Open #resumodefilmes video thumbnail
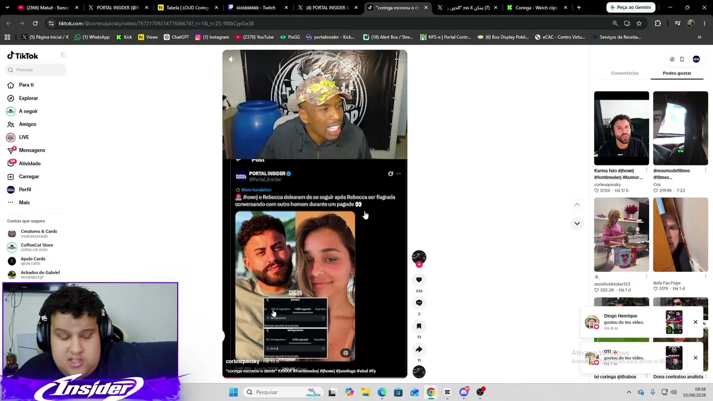713x401 pixels. click(681, 128)
